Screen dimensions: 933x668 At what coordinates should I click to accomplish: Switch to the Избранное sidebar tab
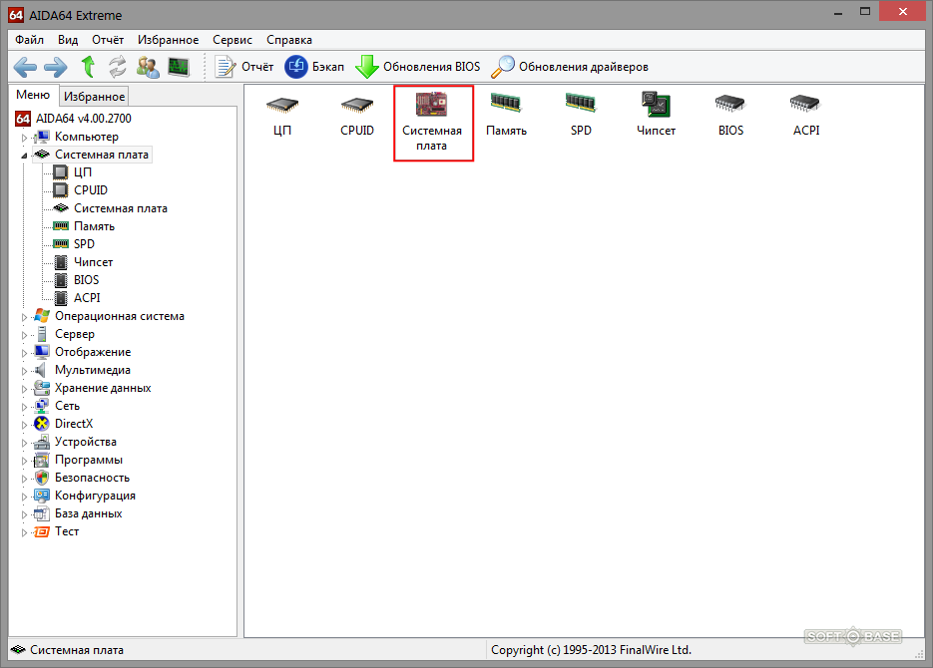click(x=94, y=97)
